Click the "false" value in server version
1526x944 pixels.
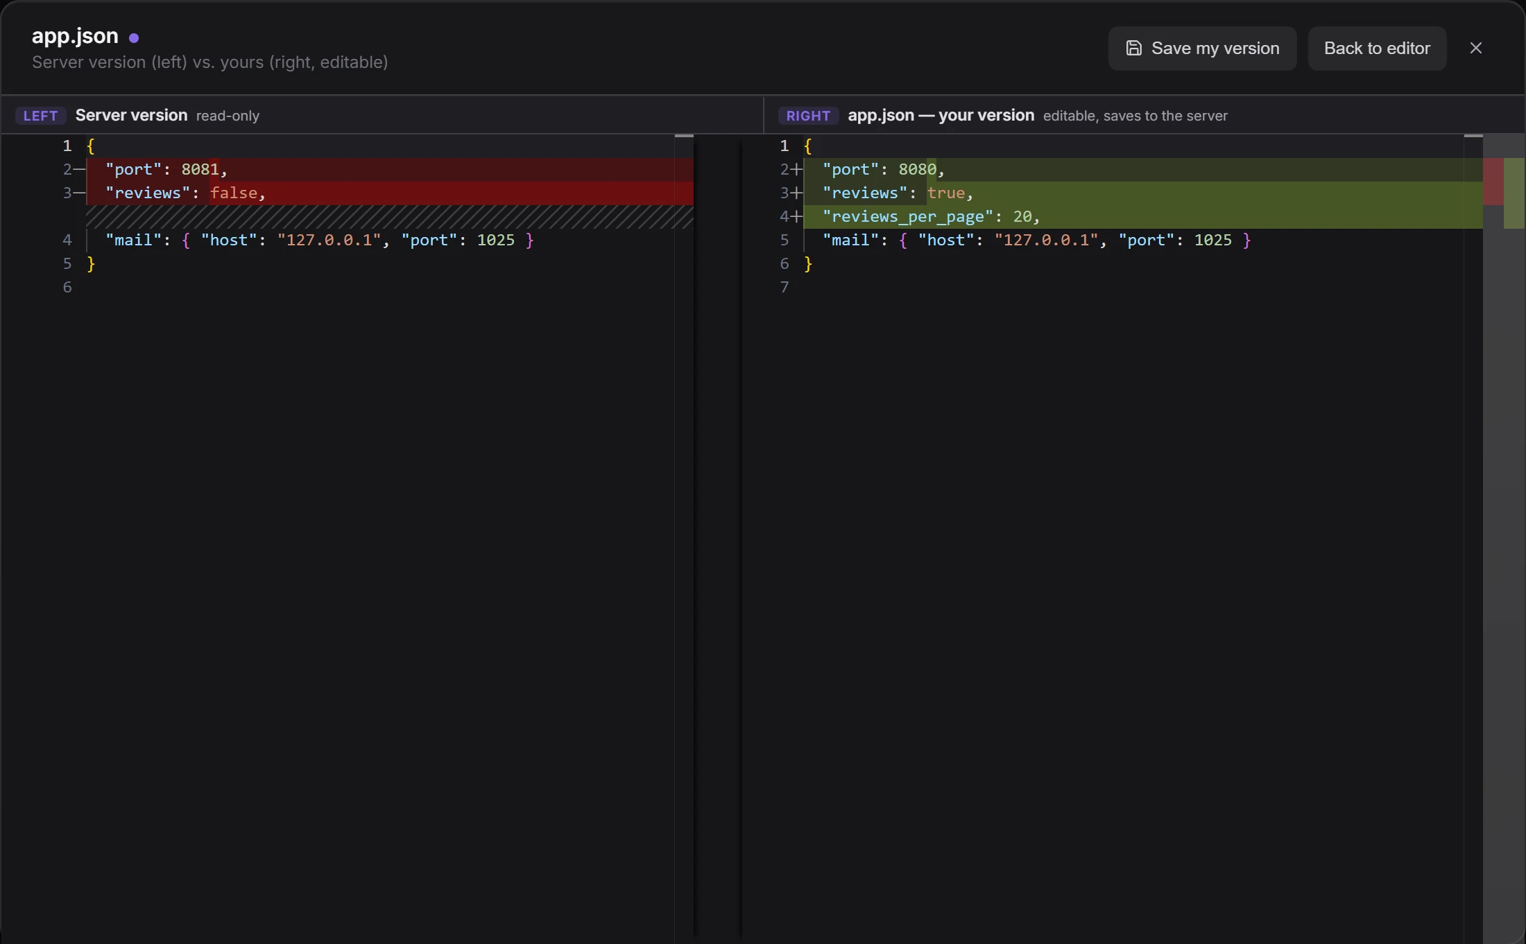pos(234,193)
